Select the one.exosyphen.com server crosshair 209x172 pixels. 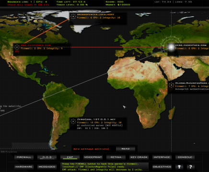point(17,47)
